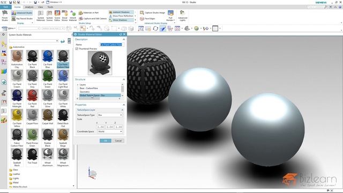The image size is (343, 193).
Task: Select Global Texture Space - Box row
Action: pyautogui.click(x=100, y=95)
